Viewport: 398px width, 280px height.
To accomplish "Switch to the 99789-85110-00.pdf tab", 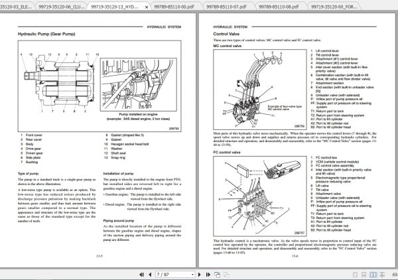I will (x=174, y=7).
